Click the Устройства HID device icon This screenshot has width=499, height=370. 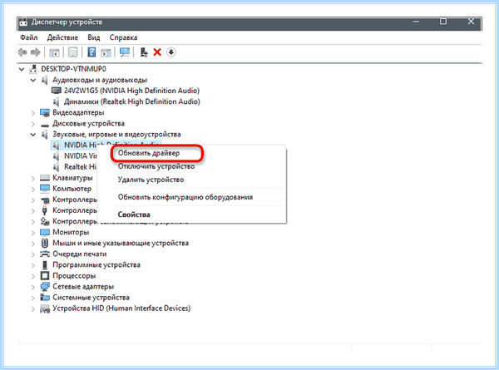(45, 308)
